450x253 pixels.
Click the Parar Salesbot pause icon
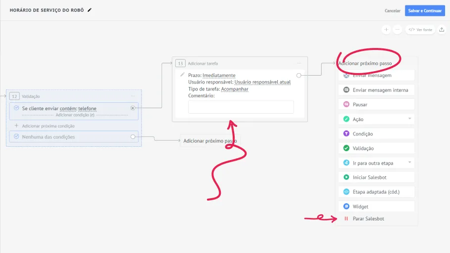coord(347,218)
